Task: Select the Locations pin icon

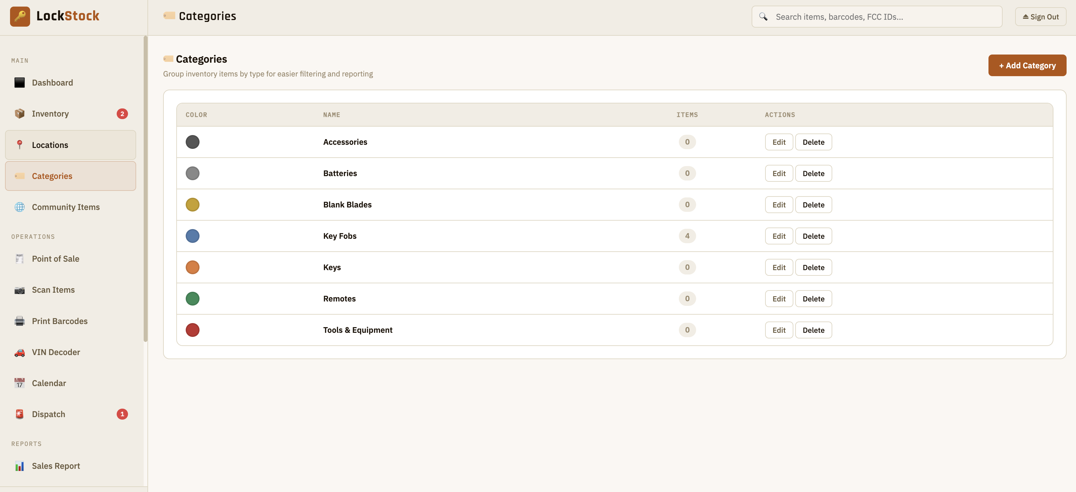Action: (20, 145)
